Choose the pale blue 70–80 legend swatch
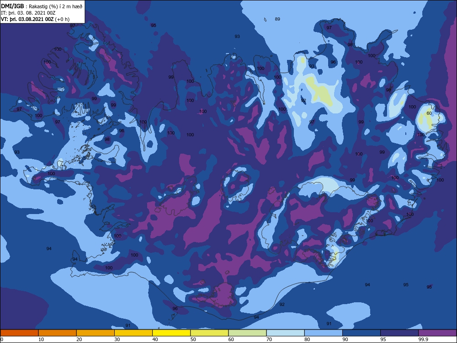 pos(286,333)
